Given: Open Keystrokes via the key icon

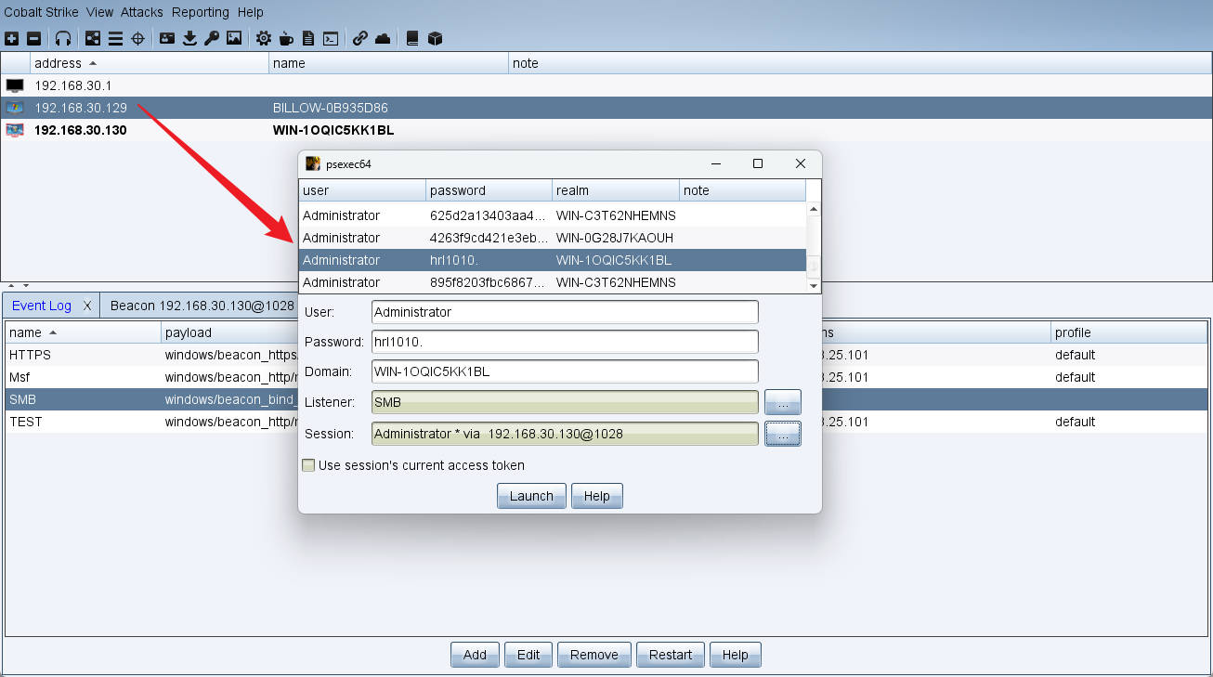Looking at the screenshot, I should coord(212,38).
